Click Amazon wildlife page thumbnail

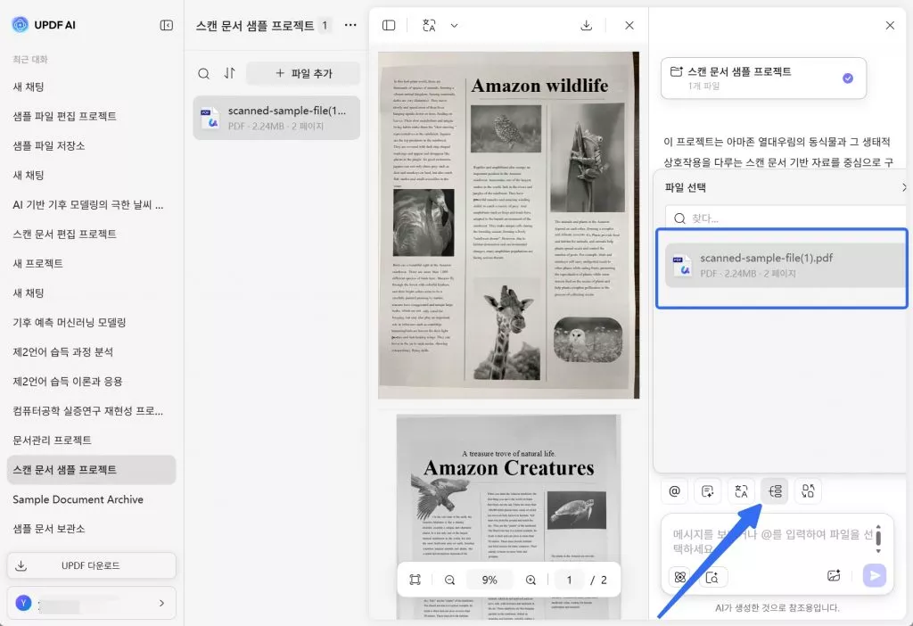tap(508, 225)
